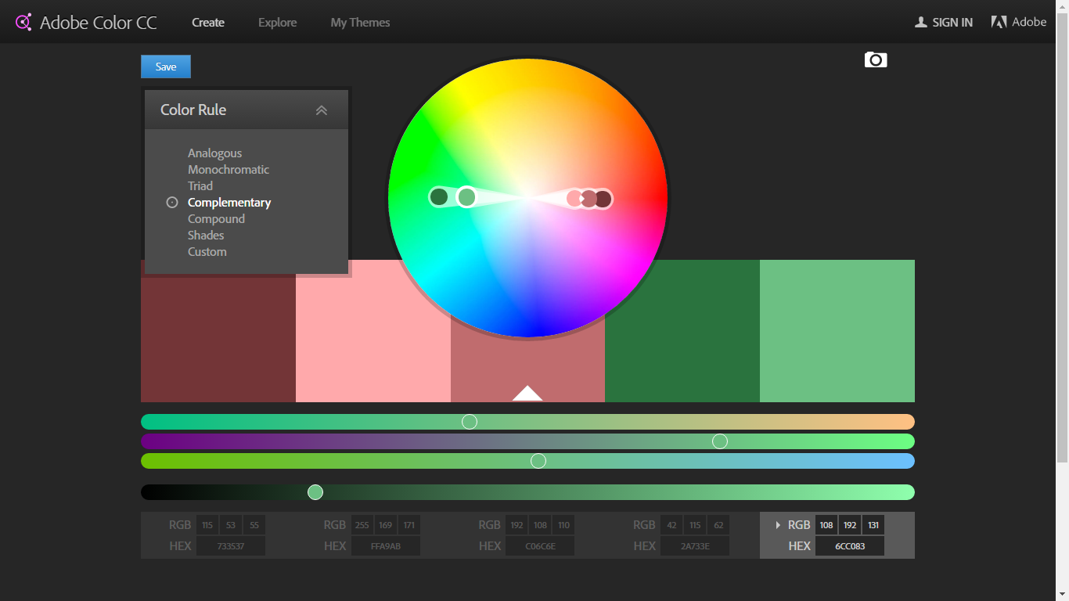Choose the Shades color rule
Viewport: 1069px width, 601px height.
pyautogui.click(x=206, y=236)
